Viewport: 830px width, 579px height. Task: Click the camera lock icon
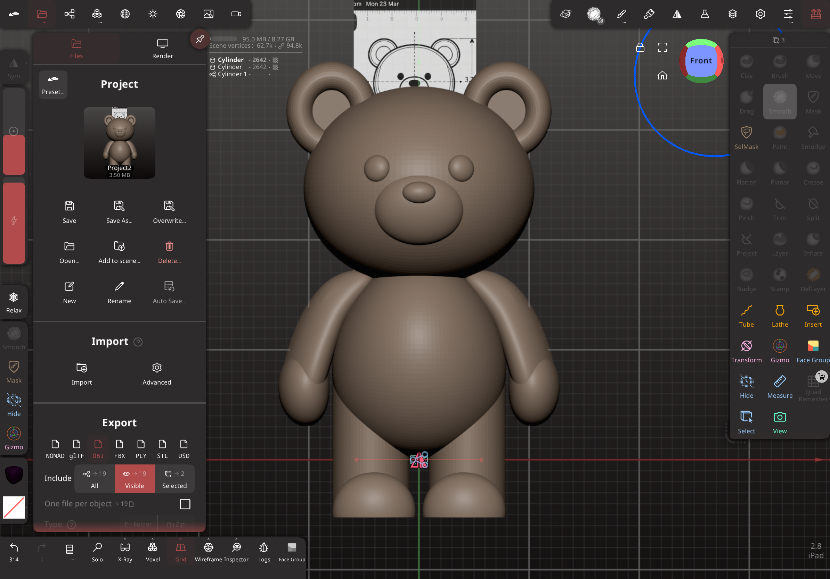pyautogui.click(x=640, y=47)
